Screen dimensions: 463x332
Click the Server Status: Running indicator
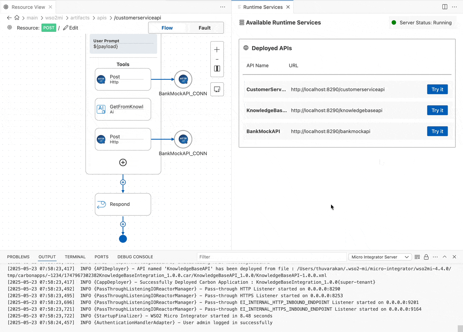pos(422,22)
